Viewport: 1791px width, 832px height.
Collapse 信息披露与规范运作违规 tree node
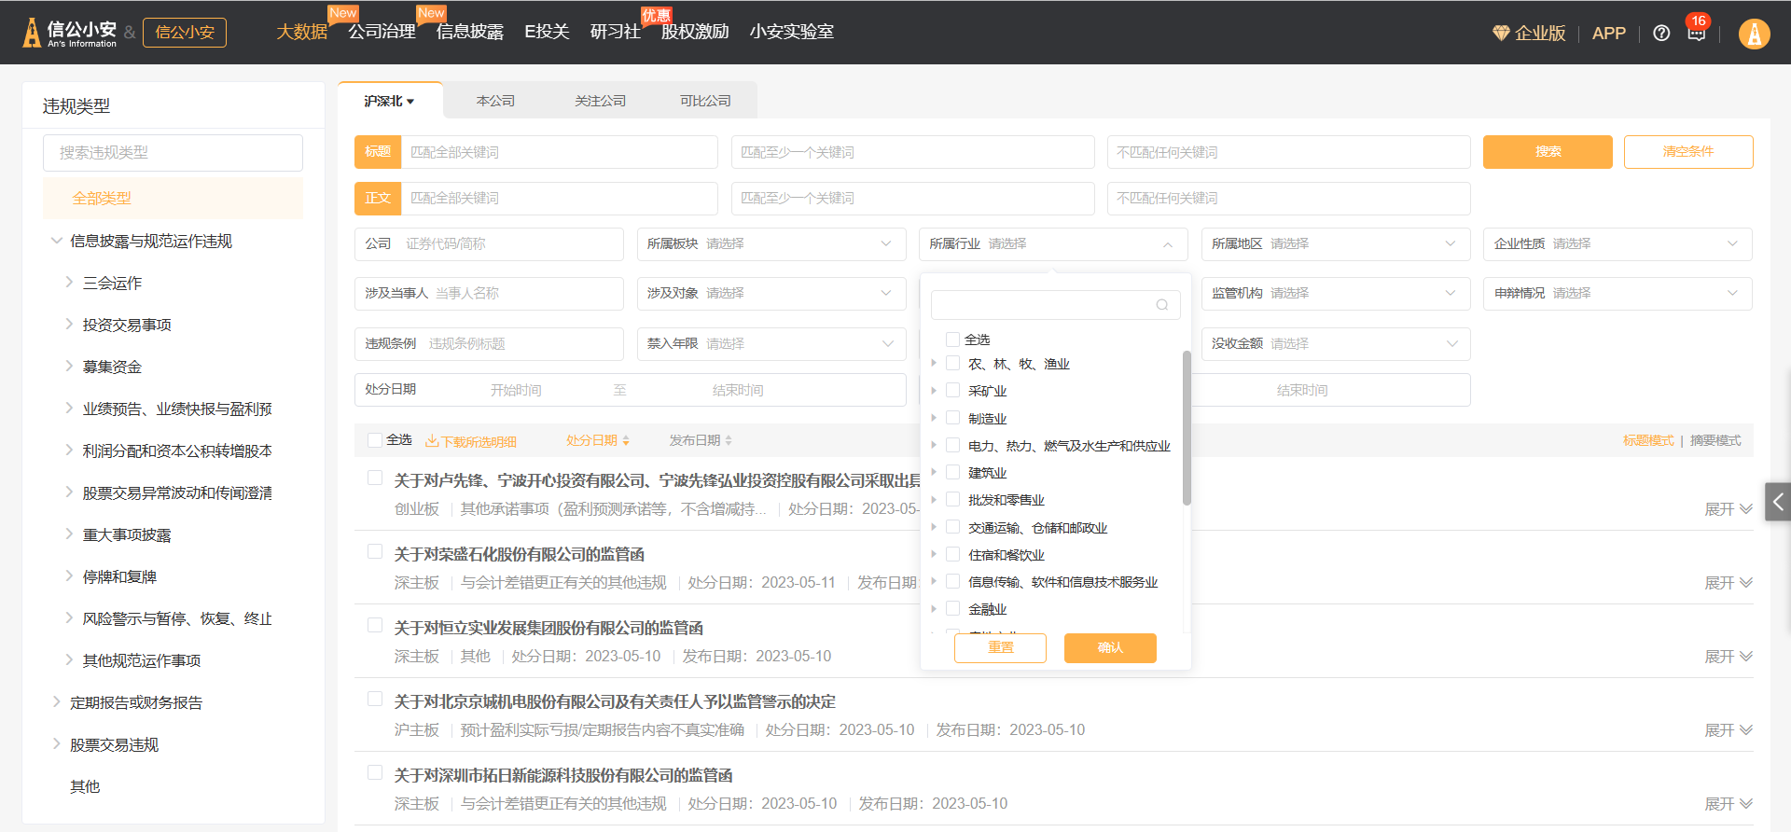pyautogui.click(x=56, y=241)
